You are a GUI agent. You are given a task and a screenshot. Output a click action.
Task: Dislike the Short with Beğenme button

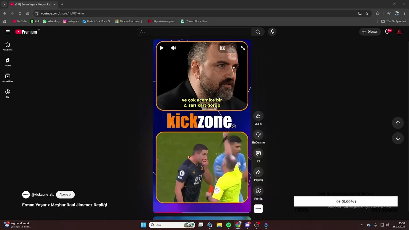point(258,134)
